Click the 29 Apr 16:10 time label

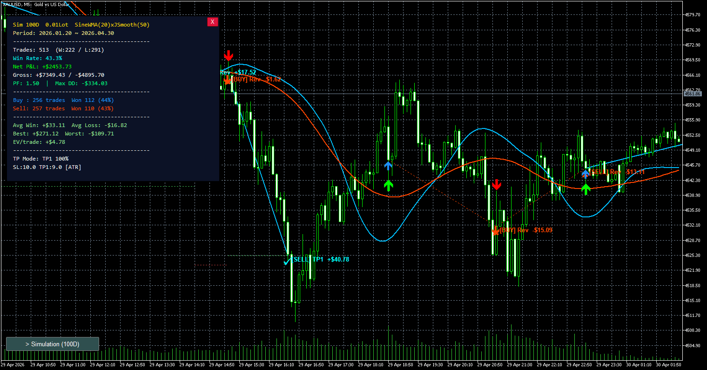click(281, 365)
